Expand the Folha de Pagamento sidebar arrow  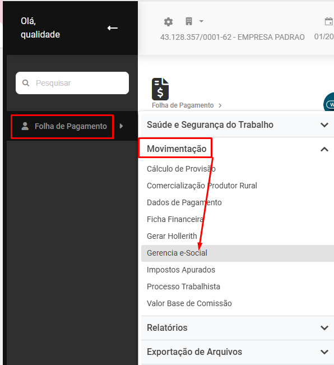pyautogui.click(x=121, y=126)
